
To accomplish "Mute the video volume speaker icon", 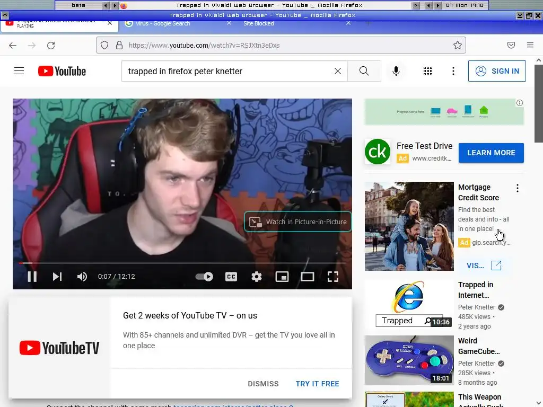I will tap(82, 277).
